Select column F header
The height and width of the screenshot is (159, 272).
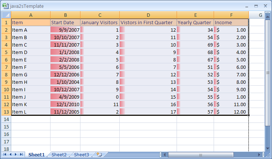pyautogui.click(x=231, y=15)
